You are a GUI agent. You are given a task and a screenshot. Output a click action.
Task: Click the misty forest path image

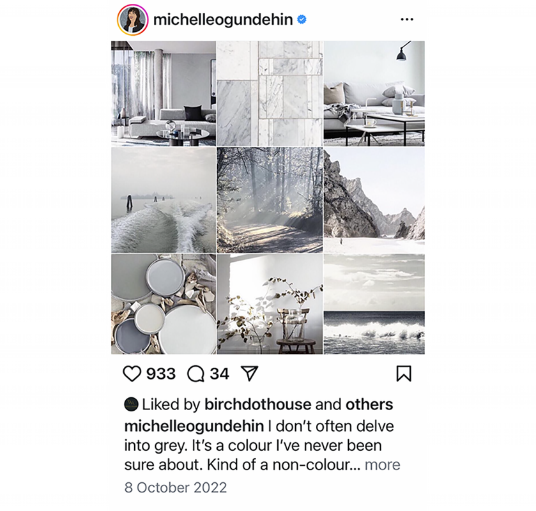270,200
